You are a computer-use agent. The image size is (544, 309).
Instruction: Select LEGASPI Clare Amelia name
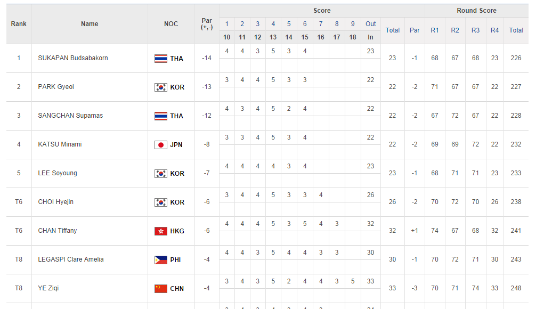[x=71, y=259]
